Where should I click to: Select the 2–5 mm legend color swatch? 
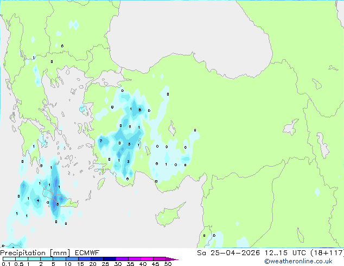(x=47, y=259)
